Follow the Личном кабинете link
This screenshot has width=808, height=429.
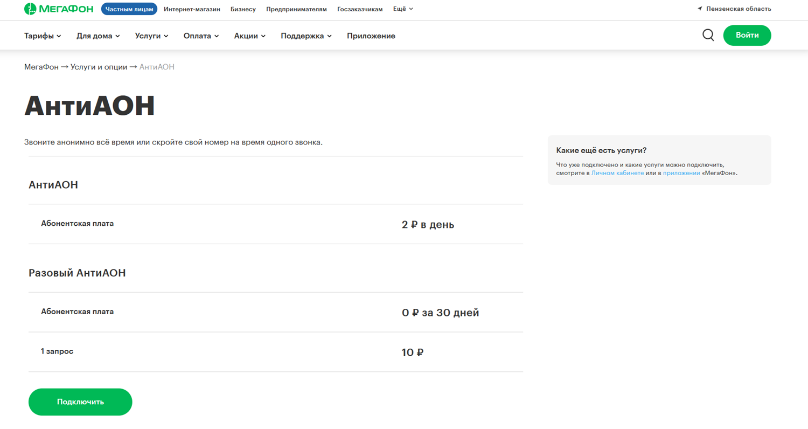pyautogui.click(x=617, y=174)
